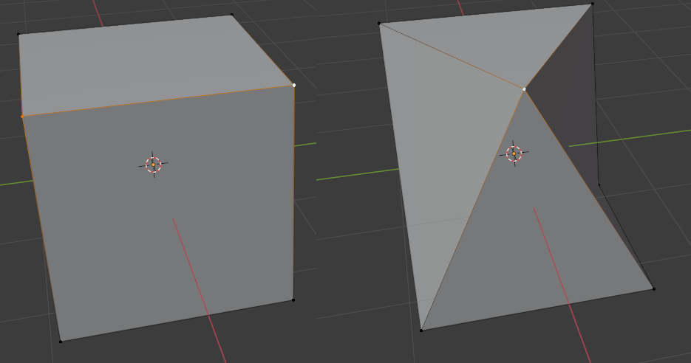Screen dimensions: 691x363
Task: Click the orange vertex on left cube's left edge
Action: 22,116
